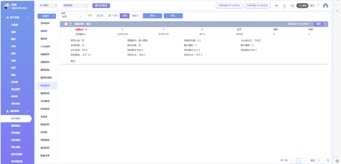Select the 今天 date filter
Screen dimensions: 341x164
click(x=89, y=16)
